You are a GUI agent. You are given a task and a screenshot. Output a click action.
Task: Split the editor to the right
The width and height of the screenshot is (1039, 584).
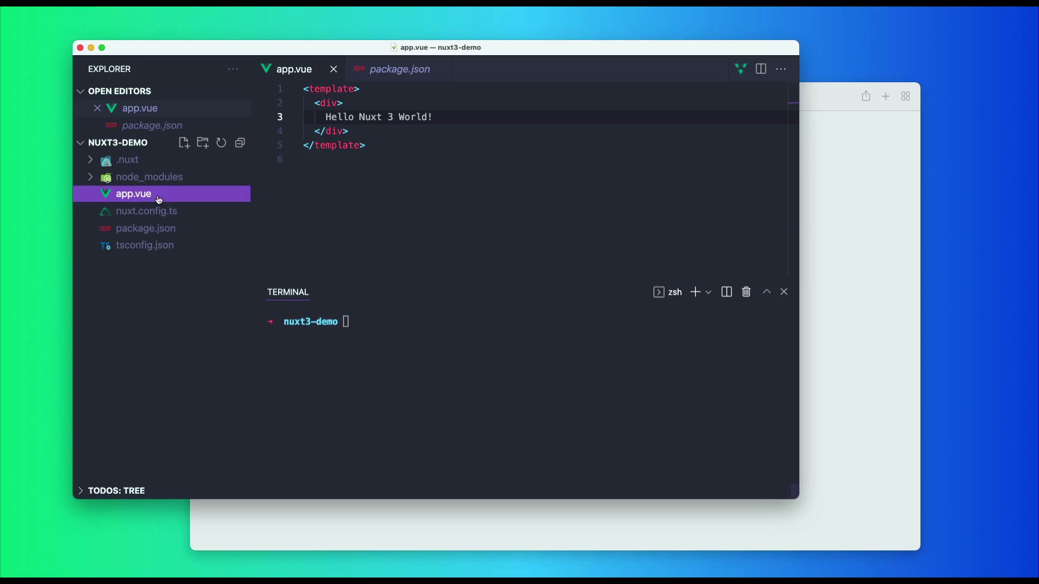761,69
